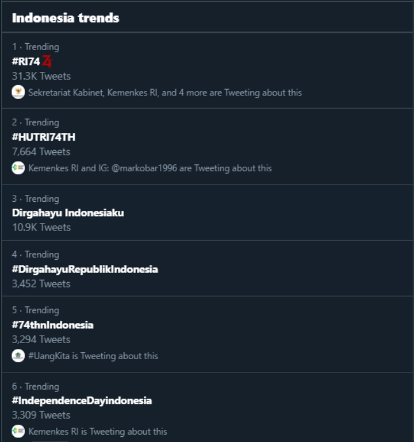Click Kemenkes RI avatar under #HUTRI74TH
Viewport: 414px width, 442px height.
coord(18,168)
